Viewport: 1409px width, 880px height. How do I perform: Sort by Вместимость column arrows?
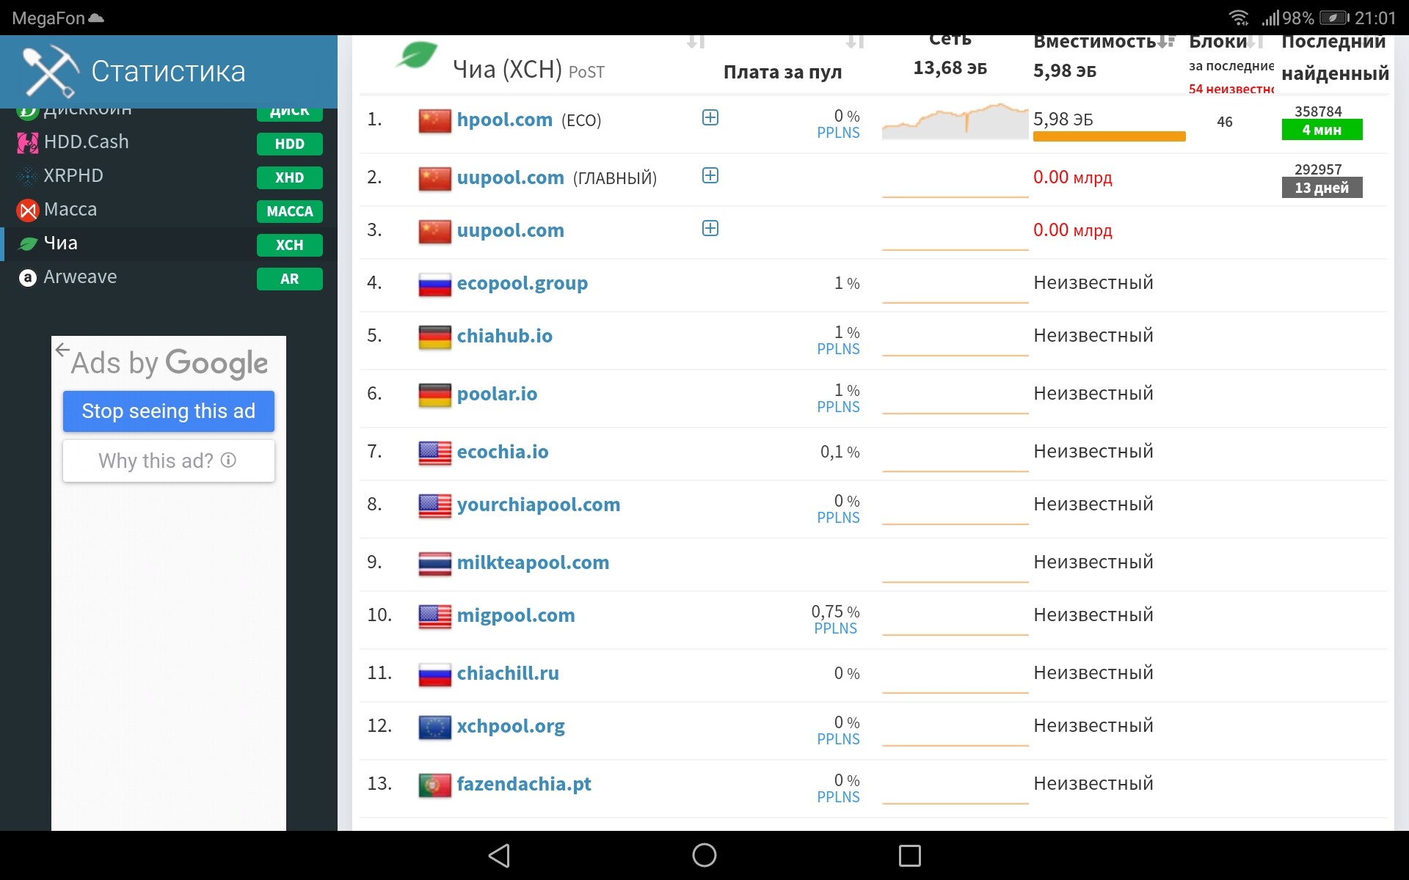pos(1167,41)
